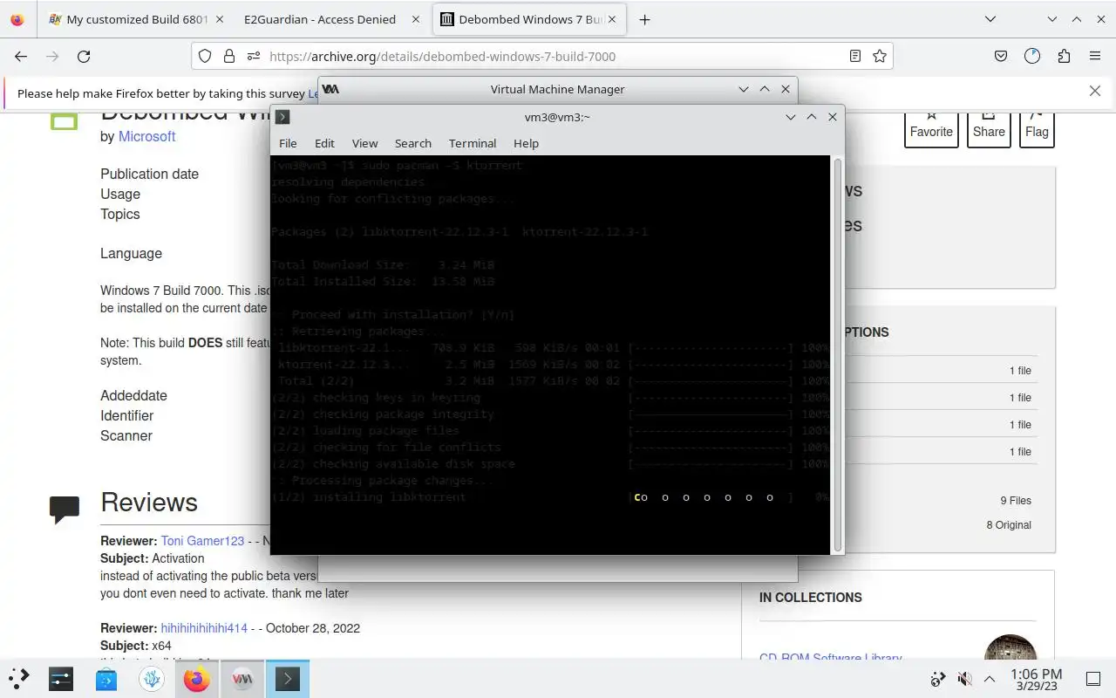This screenshot has height=698, width=1116.
Task: Close the Debombed Windows 7 tab
Action: (x=611, y=19)
